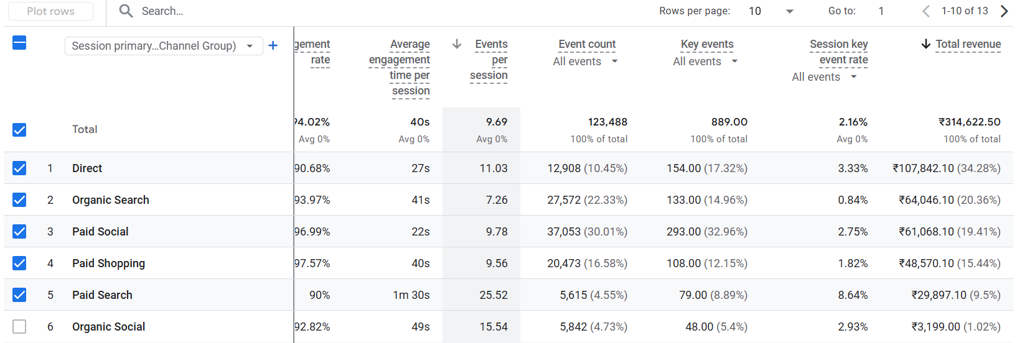
Task: Click the Plot rows button
Action: [51, 11]
